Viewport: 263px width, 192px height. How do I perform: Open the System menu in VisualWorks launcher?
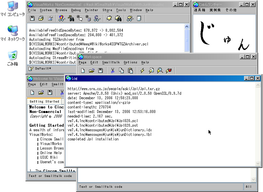point(46,10)
